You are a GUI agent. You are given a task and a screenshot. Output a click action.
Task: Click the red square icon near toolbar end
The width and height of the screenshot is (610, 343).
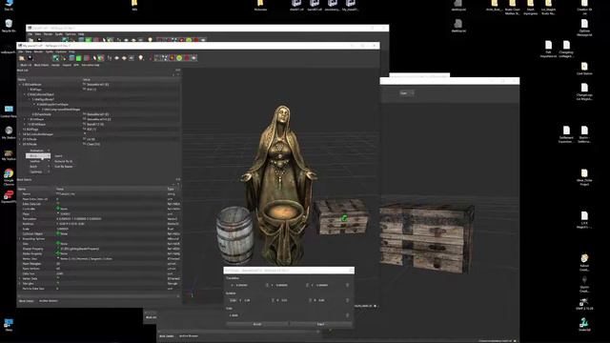(187, 58)
